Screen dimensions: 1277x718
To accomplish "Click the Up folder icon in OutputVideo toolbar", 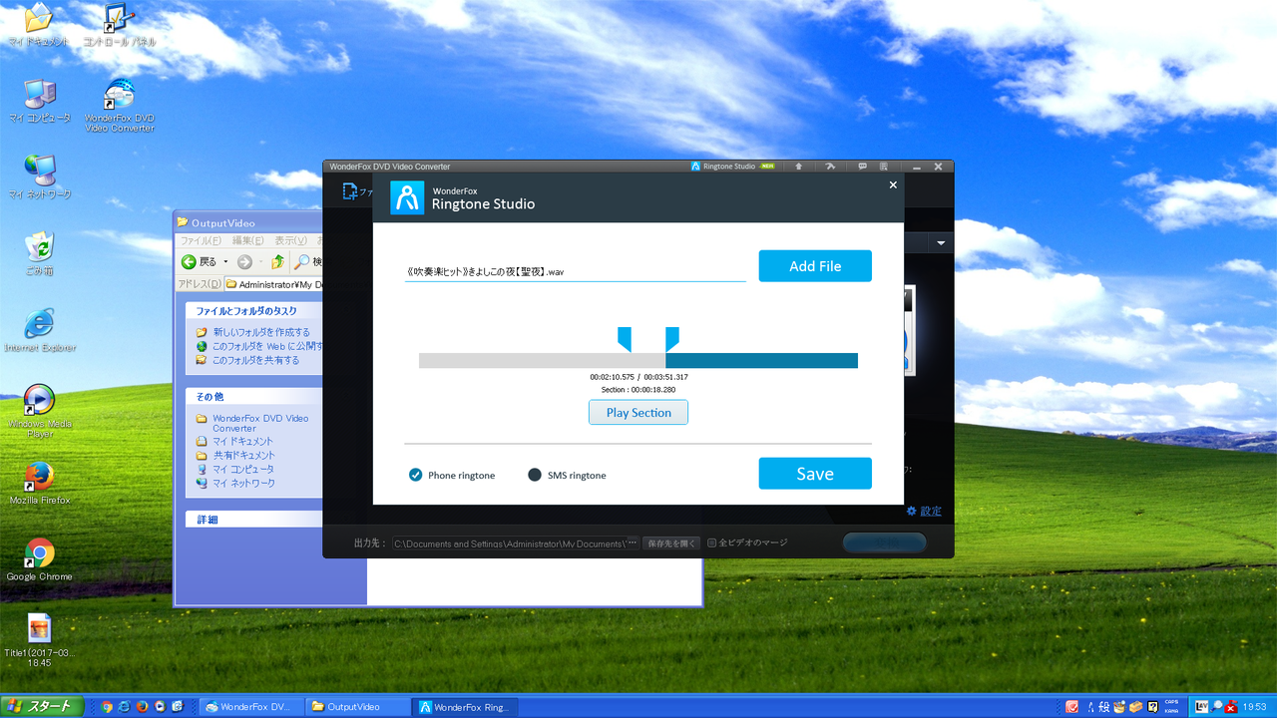I will pos(277,262).
